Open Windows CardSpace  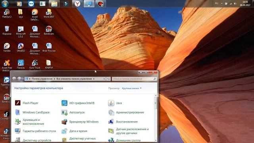(32, 112)
